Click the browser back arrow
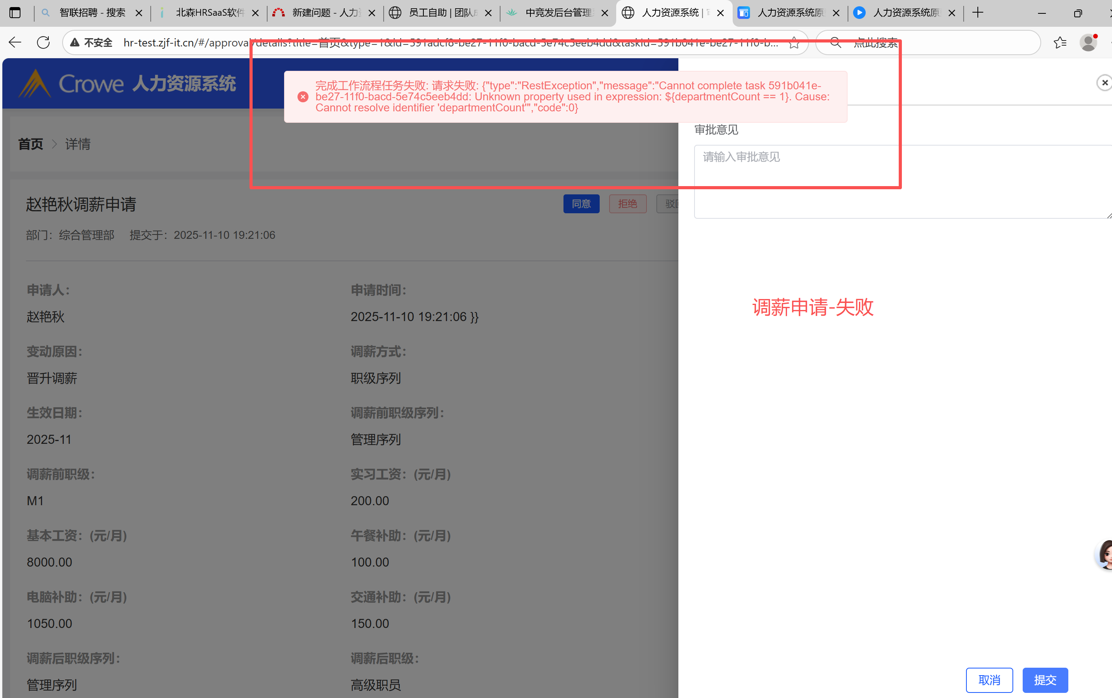This screenshot has height=698, width=1112. click(15, 42)
